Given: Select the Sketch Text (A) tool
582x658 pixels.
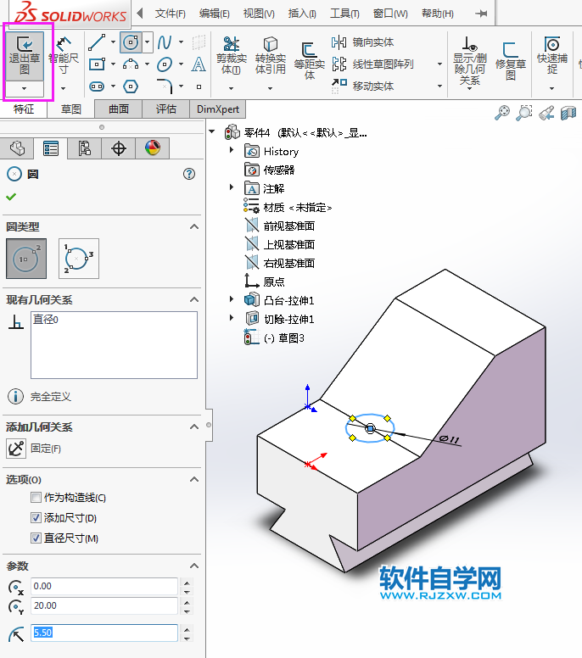Looking at the screenshot, I should pyautogui.click(x=199, y=64).
